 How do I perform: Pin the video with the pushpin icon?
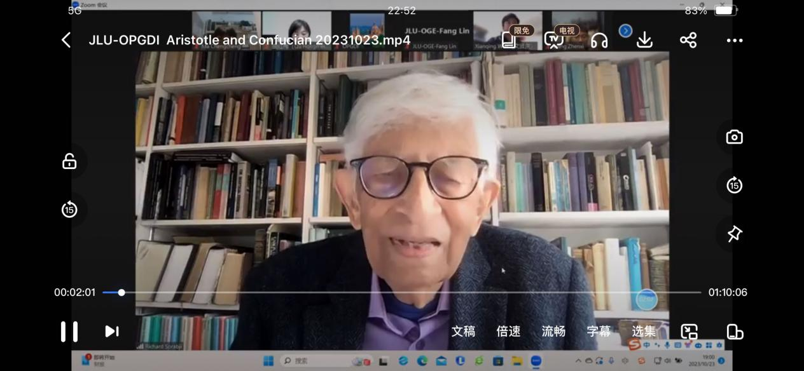(735, 234)
